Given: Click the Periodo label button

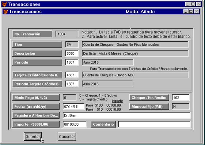Looking at the screenshot, I should [x=37, y=62].
